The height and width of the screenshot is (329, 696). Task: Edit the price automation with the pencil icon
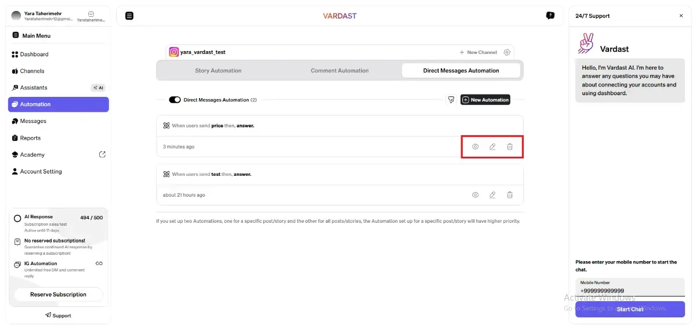tap(492, 147)
